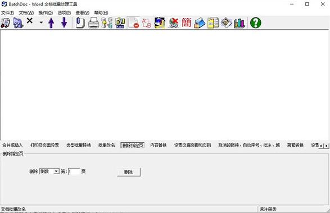Click the batch rename Name icon
This screenshot has width=330, height=213.
coord(120,22)
